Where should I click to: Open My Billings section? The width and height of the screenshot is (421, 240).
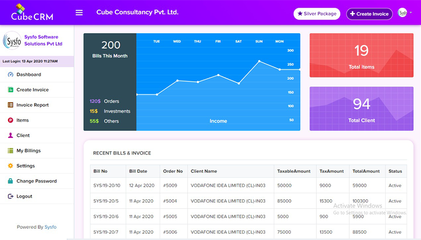(x=37, y=151)
